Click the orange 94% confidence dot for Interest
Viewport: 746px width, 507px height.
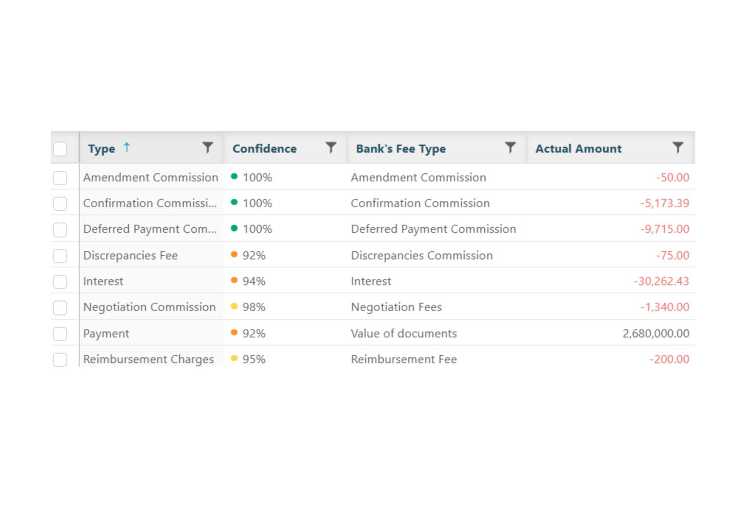tap(235, 281)
